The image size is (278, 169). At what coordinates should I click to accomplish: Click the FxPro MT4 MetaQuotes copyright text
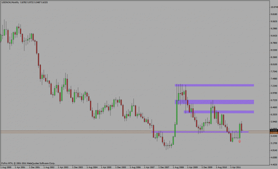[x=28, y=163]
